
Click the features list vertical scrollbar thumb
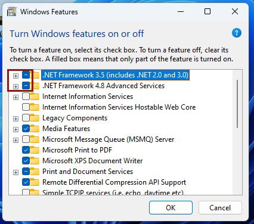(x=237, y=104)
